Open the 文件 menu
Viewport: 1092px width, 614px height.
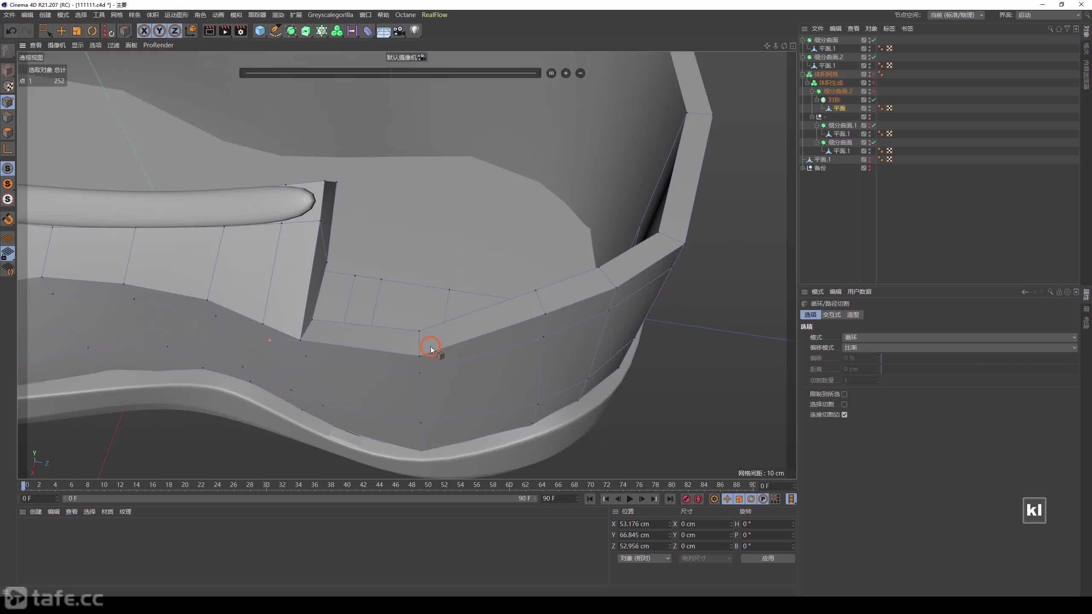click(x=9, y=15)
